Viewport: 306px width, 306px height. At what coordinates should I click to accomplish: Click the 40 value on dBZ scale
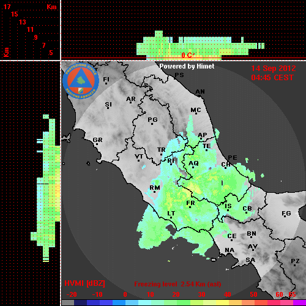click(x=227, y=294)
